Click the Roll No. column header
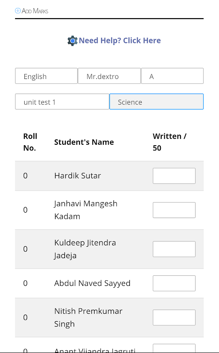The image size is (219, 353). pyautogui.click(x=30, y=142)
